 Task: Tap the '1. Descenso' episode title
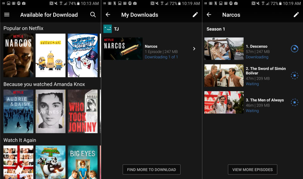tap(257, 47)
